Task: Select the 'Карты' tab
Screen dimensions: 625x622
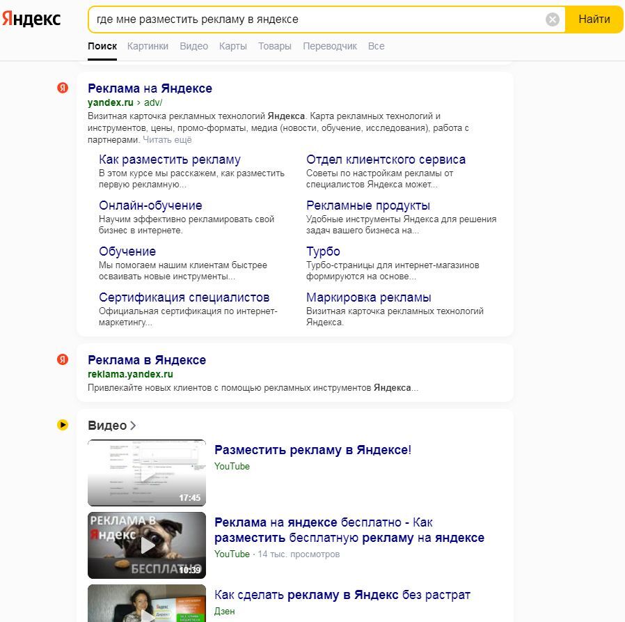Action: (232, 46)
